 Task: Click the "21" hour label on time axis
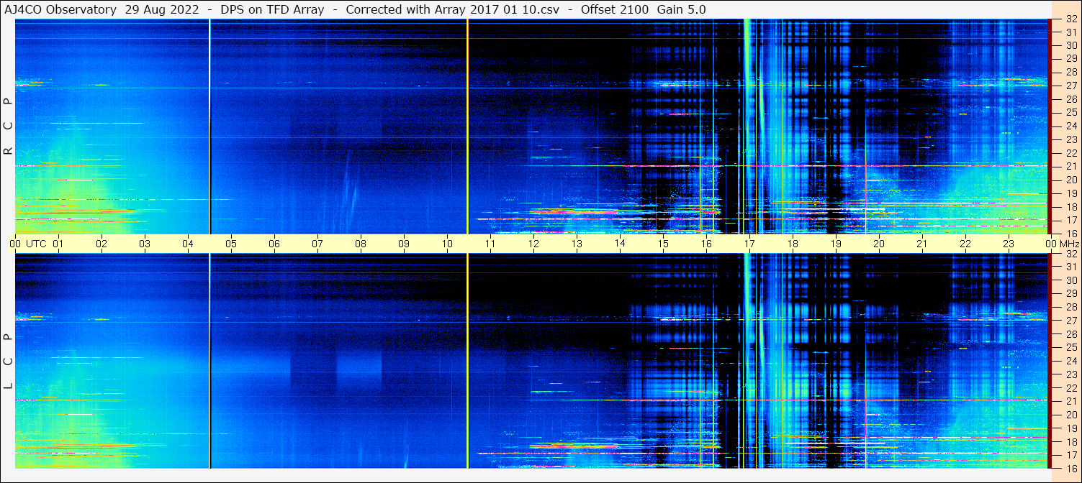(x=922, y=244)
